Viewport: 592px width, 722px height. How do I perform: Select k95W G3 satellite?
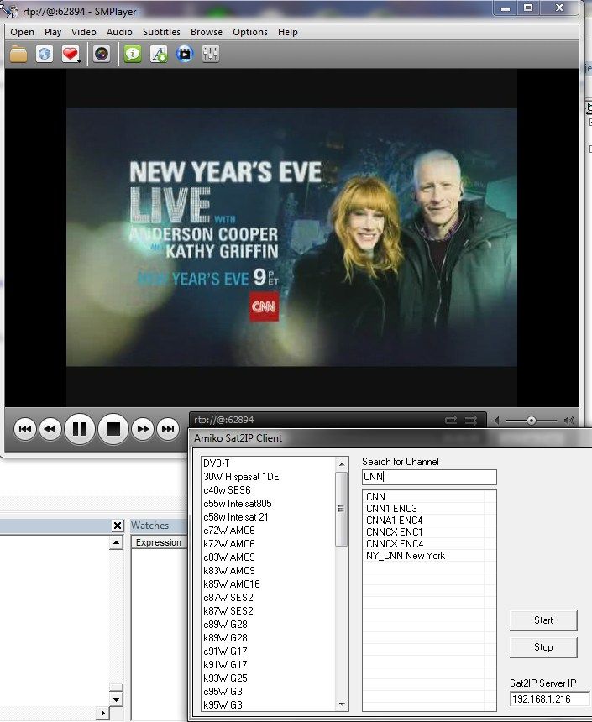[270, 705]
